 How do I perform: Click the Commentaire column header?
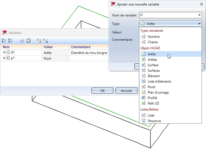89,47
